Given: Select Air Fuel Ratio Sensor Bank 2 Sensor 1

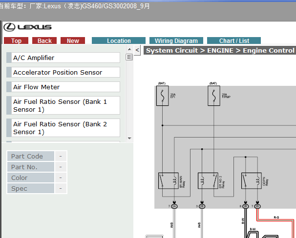Looking at the screenshot, I should [63, 128].
